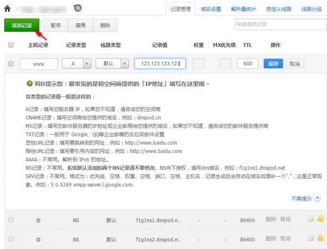This screenshot has height=249, width=327.
Task: Check the box for the www record row
Action: (x=11, y=64)
